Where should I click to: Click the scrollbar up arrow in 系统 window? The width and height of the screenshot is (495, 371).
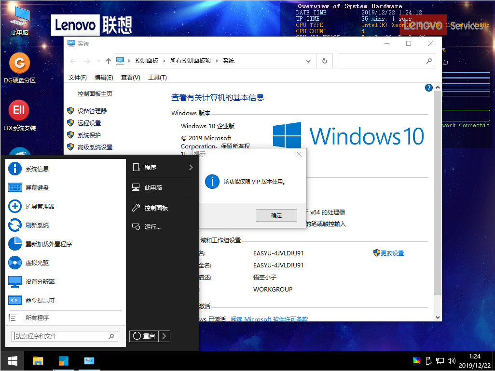(438, 87)
